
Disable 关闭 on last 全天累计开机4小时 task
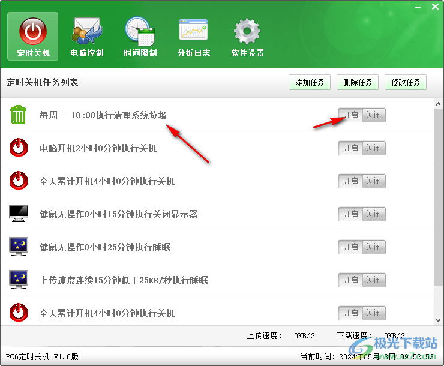tap(374, 313)
